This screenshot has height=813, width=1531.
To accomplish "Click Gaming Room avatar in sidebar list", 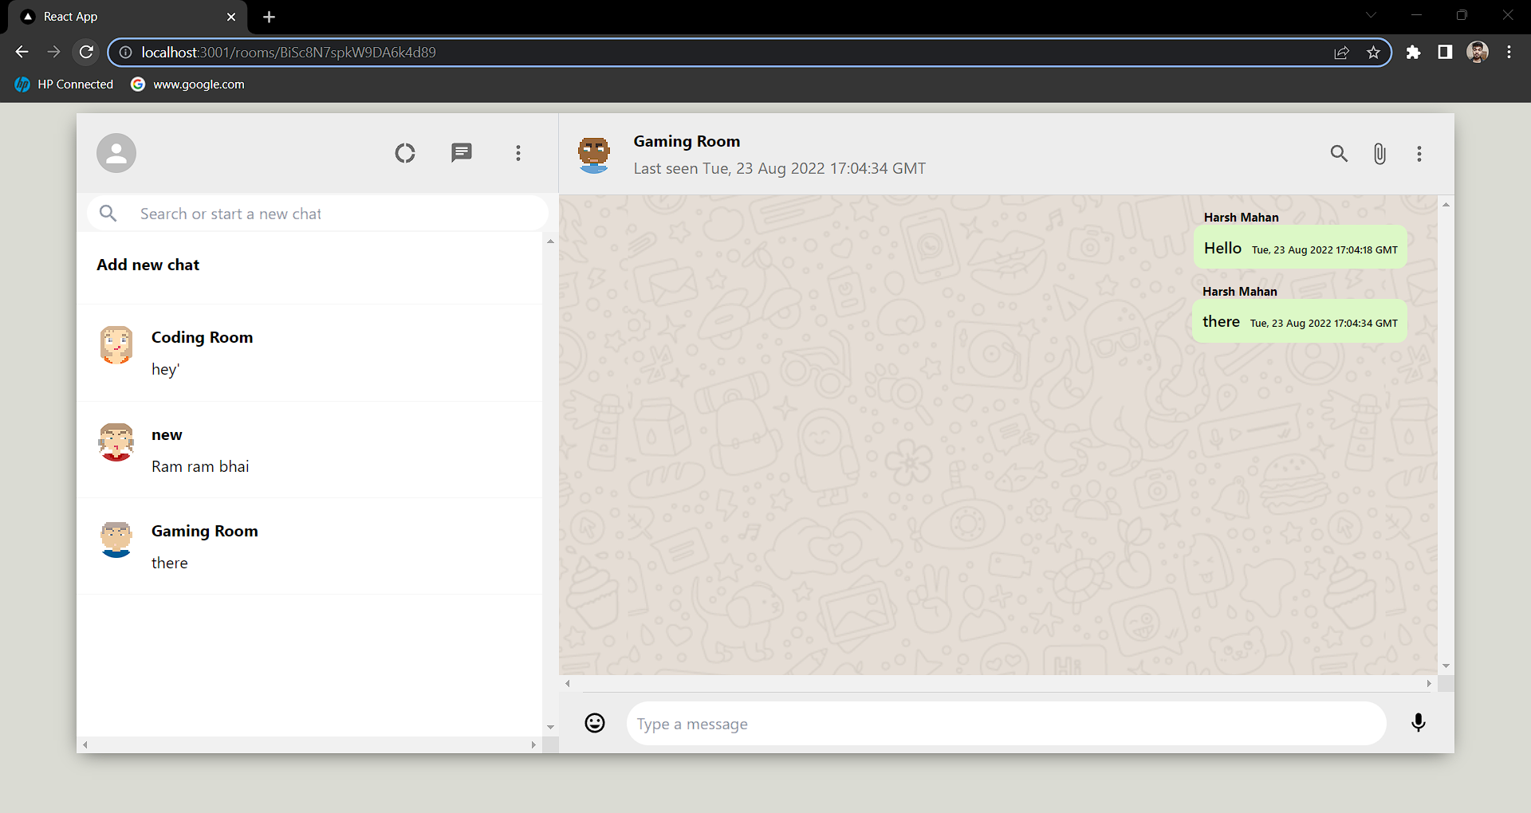I will coord(116,540).
